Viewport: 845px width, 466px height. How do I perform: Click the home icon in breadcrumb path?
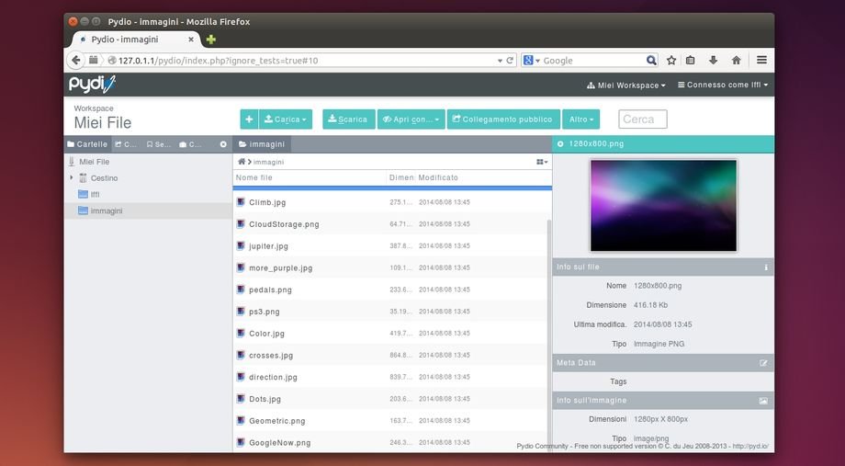pyautogui.click(x=242, y=162)
